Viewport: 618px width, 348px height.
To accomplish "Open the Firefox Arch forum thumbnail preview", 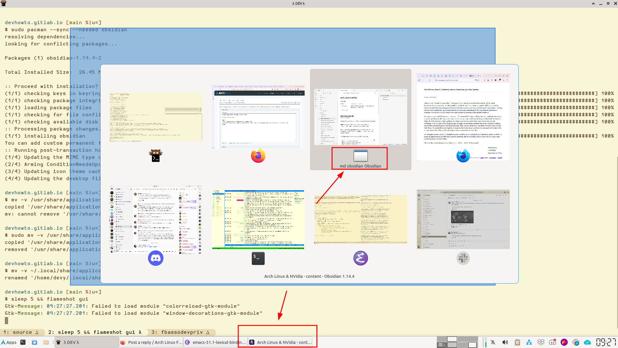I will coord(258,117).
